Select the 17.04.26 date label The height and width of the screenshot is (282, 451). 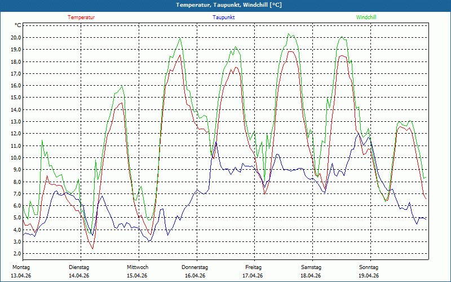click(253, 276)
